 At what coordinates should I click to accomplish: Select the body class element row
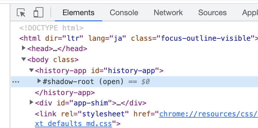click(53, 59)
